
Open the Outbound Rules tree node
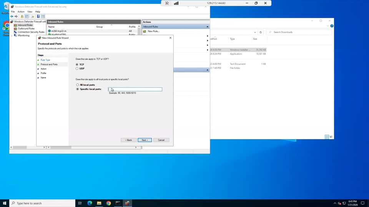26,28
